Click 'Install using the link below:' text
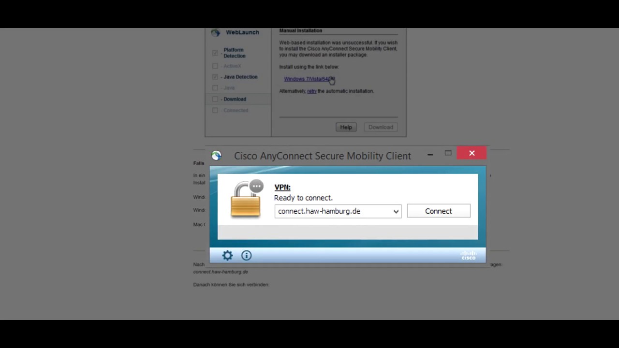The image size is (619, 348). (309, 67)
